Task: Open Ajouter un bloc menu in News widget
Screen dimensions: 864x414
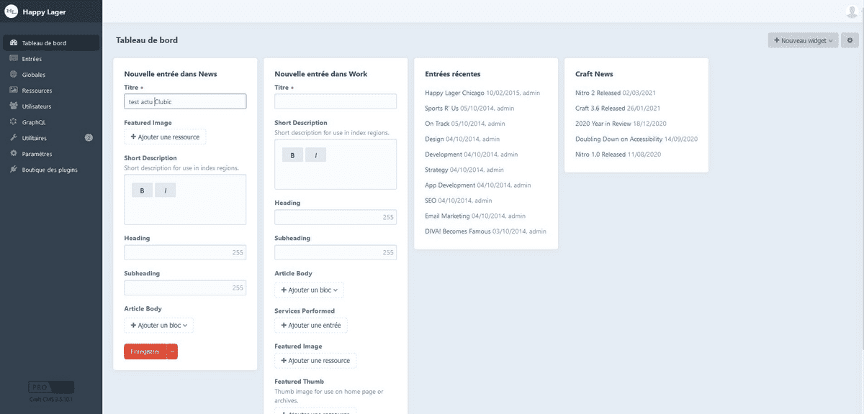Action: 159,325
